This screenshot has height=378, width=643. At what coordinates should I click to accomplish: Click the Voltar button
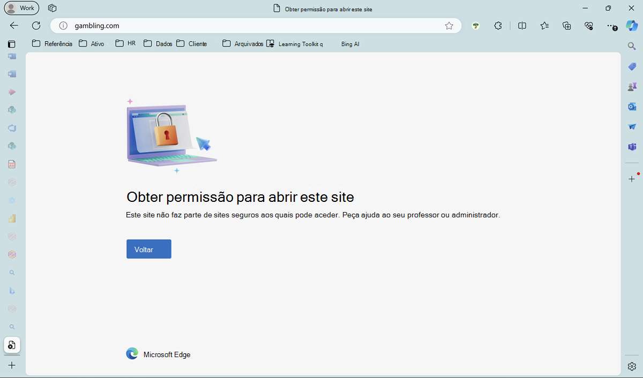[148, 248]
